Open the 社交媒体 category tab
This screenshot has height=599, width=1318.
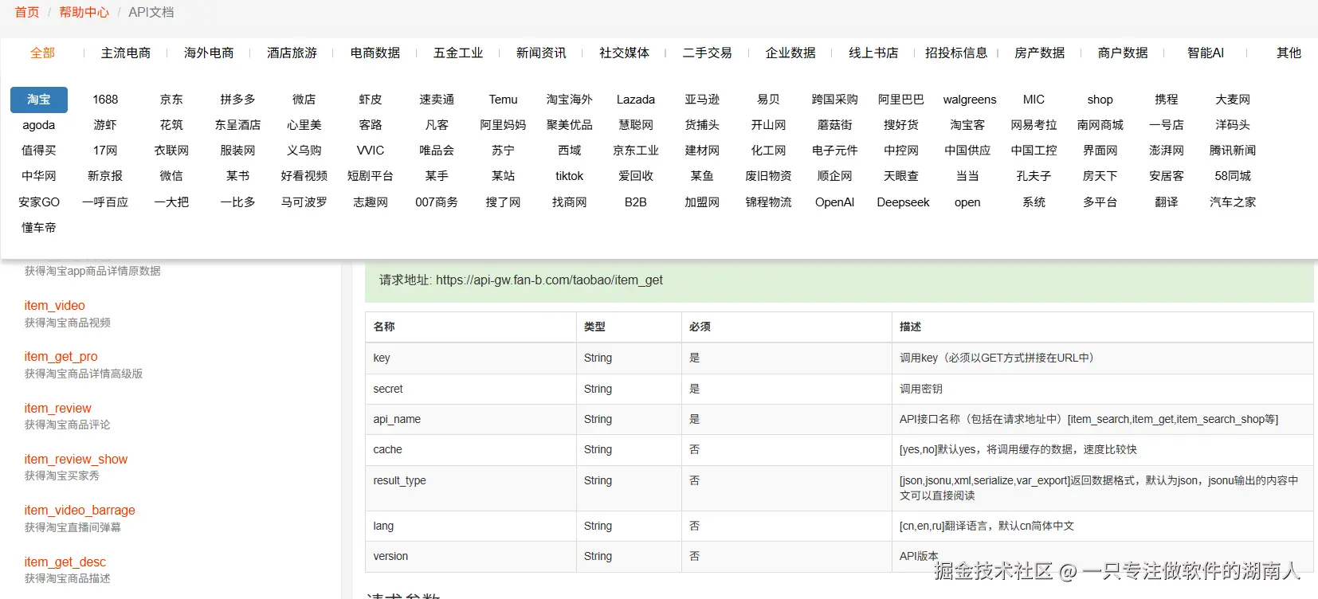pyautogui.click(x=624, y=53)
